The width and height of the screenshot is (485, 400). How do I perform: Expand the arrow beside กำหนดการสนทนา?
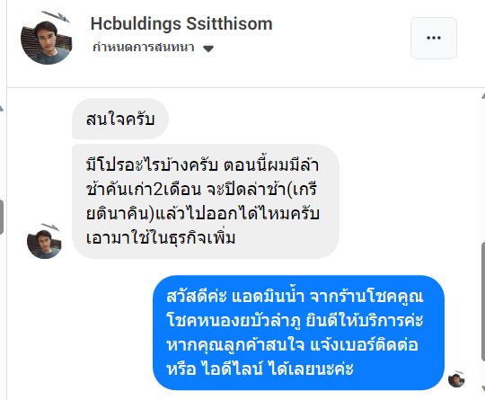coord(208,49)
